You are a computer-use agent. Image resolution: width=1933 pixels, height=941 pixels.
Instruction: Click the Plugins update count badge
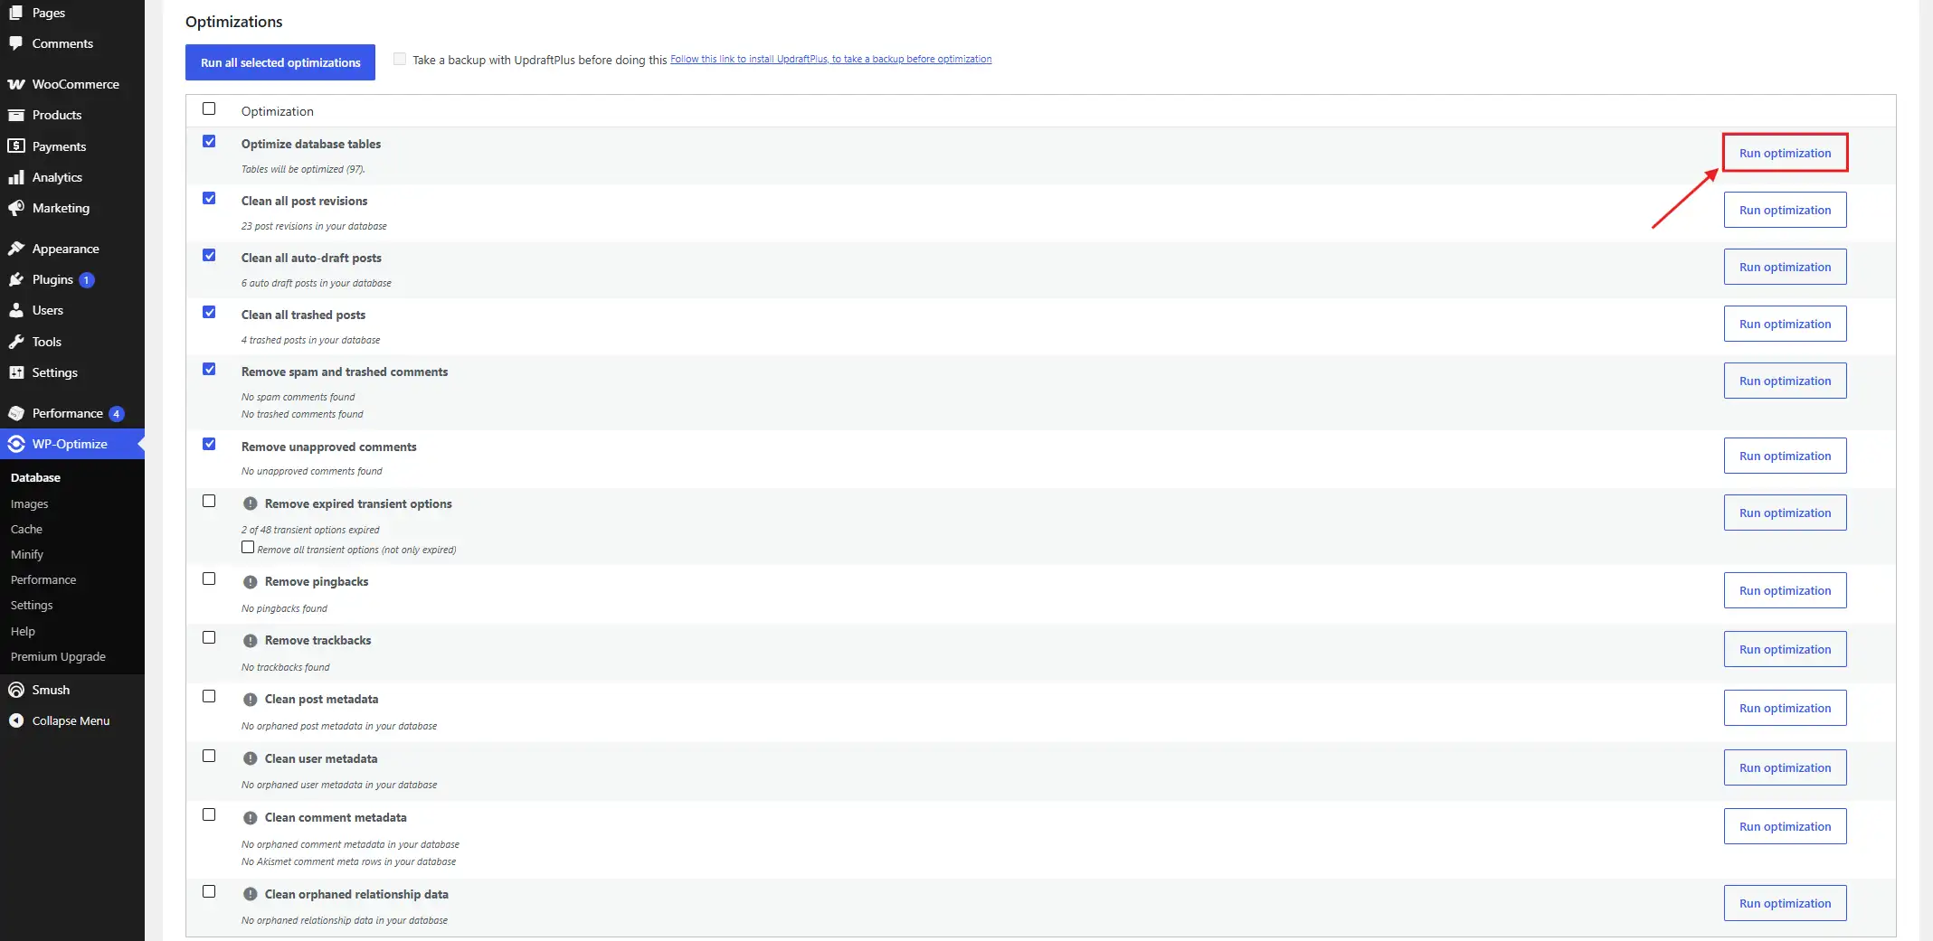87,280
